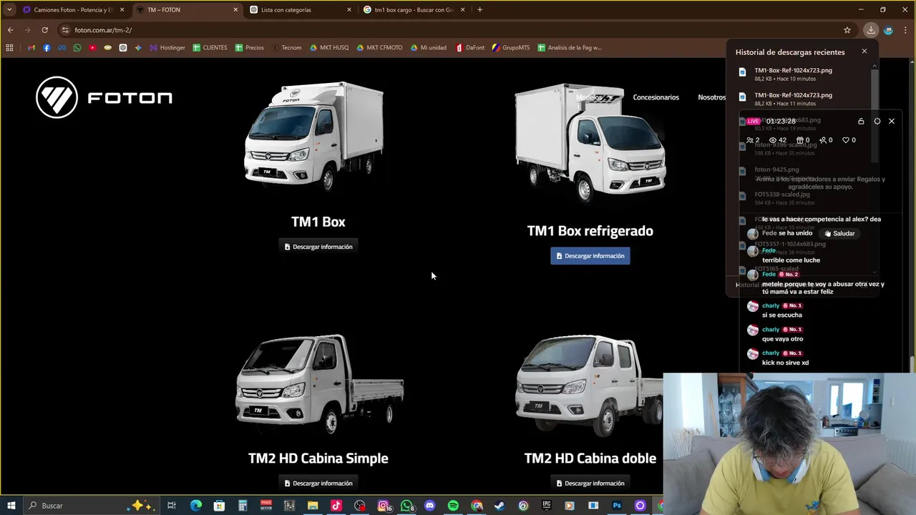
Task: Open Windows Start menu
Action: coord(11,506)
